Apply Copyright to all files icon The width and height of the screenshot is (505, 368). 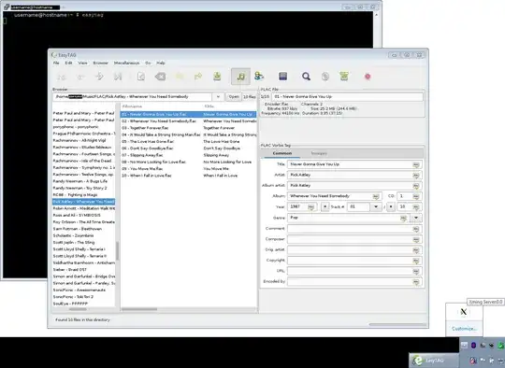tap(416, 261)
